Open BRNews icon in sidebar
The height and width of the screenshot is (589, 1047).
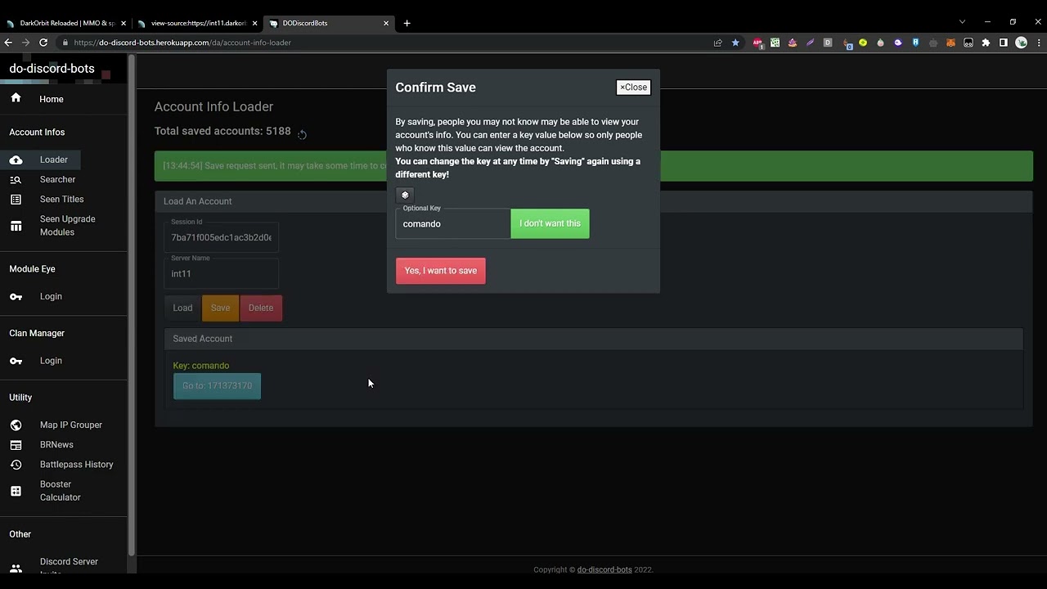[16, 444]
